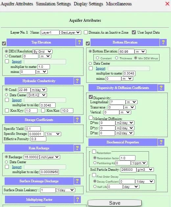This screenshot has height=207, width=171.
Task: Open Longitudinal dispersivity unit dropdown
Action: (132, 102)
